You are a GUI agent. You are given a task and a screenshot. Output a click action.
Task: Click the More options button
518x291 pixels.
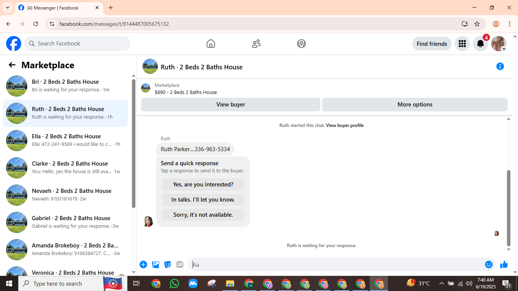click(415, 105)
